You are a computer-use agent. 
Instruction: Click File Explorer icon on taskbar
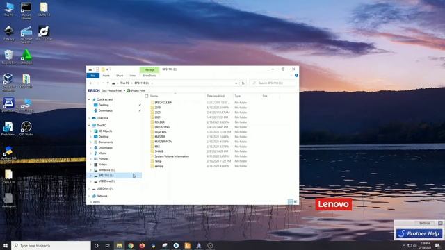119,245
